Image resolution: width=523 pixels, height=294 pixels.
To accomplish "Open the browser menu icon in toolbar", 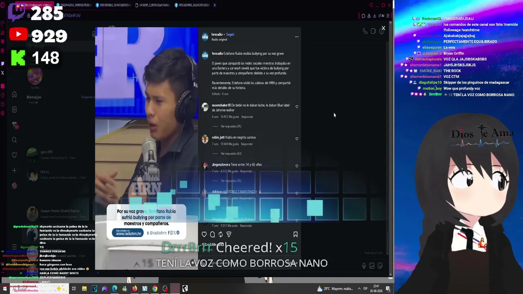I will click(388, 16).
